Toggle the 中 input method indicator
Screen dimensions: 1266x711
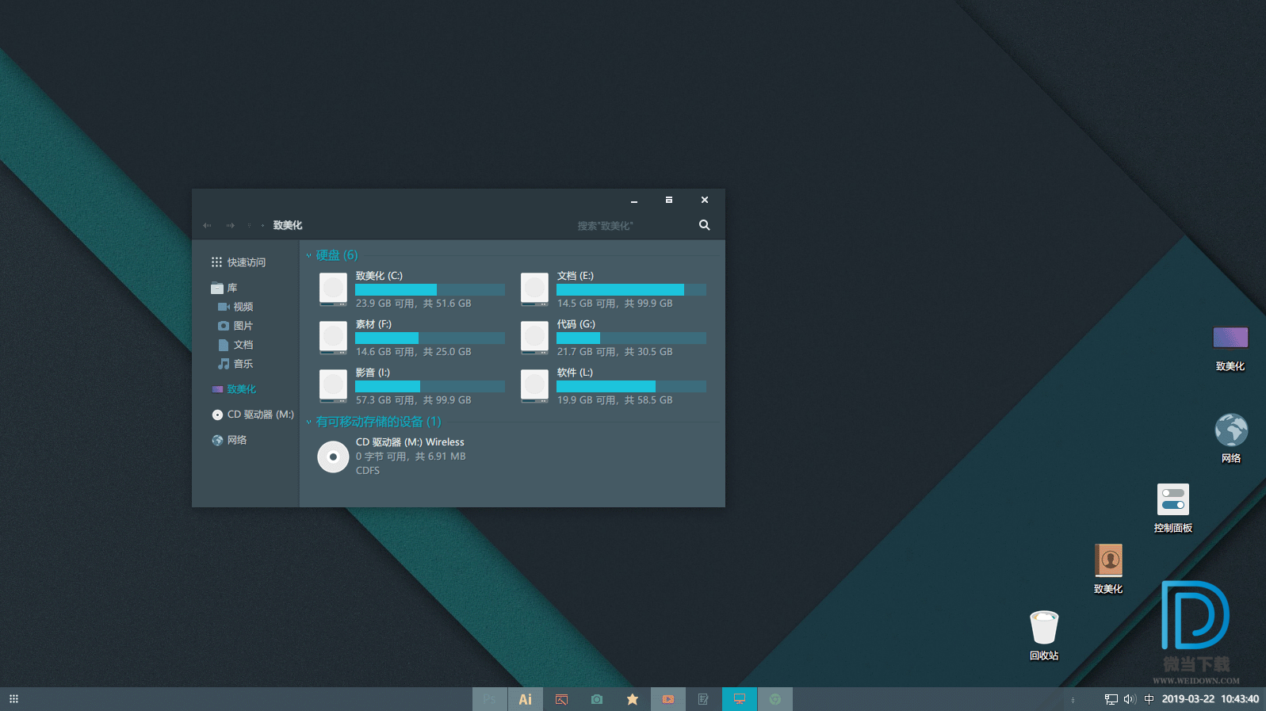1149,699
